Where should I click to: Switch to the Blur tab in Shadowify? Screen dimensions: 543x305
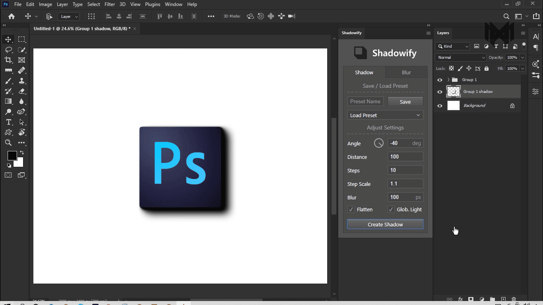click(x=406, y=72)
